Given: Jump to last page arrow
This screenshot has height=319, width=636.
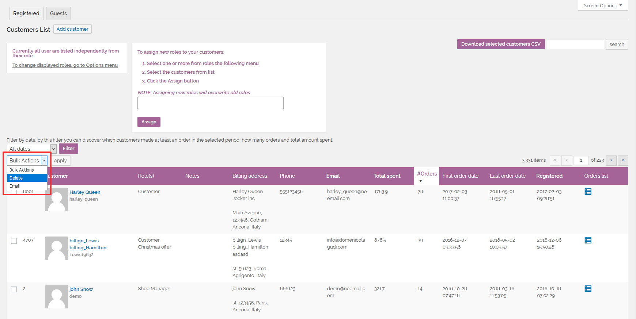Looking at the screenshot, I should coord(623,160).
